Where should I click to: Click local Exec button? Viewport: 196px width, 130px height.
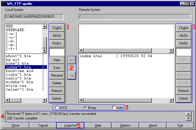point(57,68)
